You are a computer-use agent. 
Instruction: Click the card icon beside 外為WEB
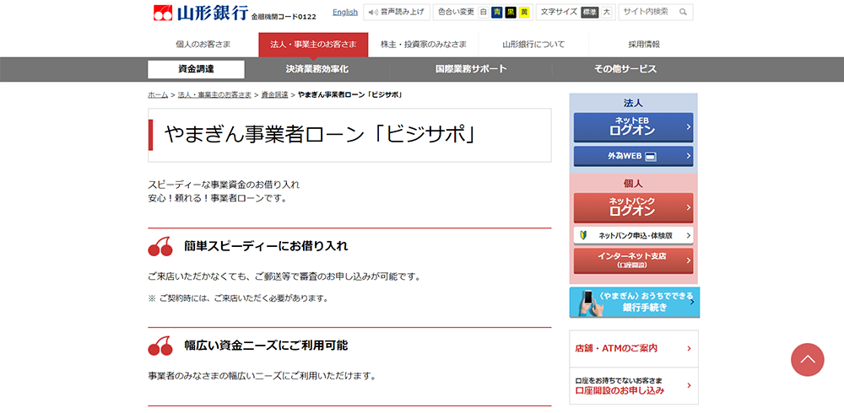(x=651, y=157)
